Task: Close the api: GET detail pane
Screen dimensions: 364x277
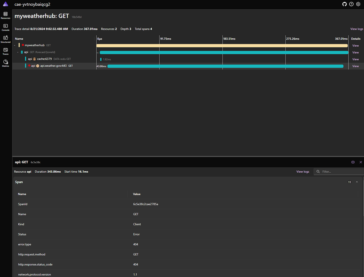Action: click(361, 162)
